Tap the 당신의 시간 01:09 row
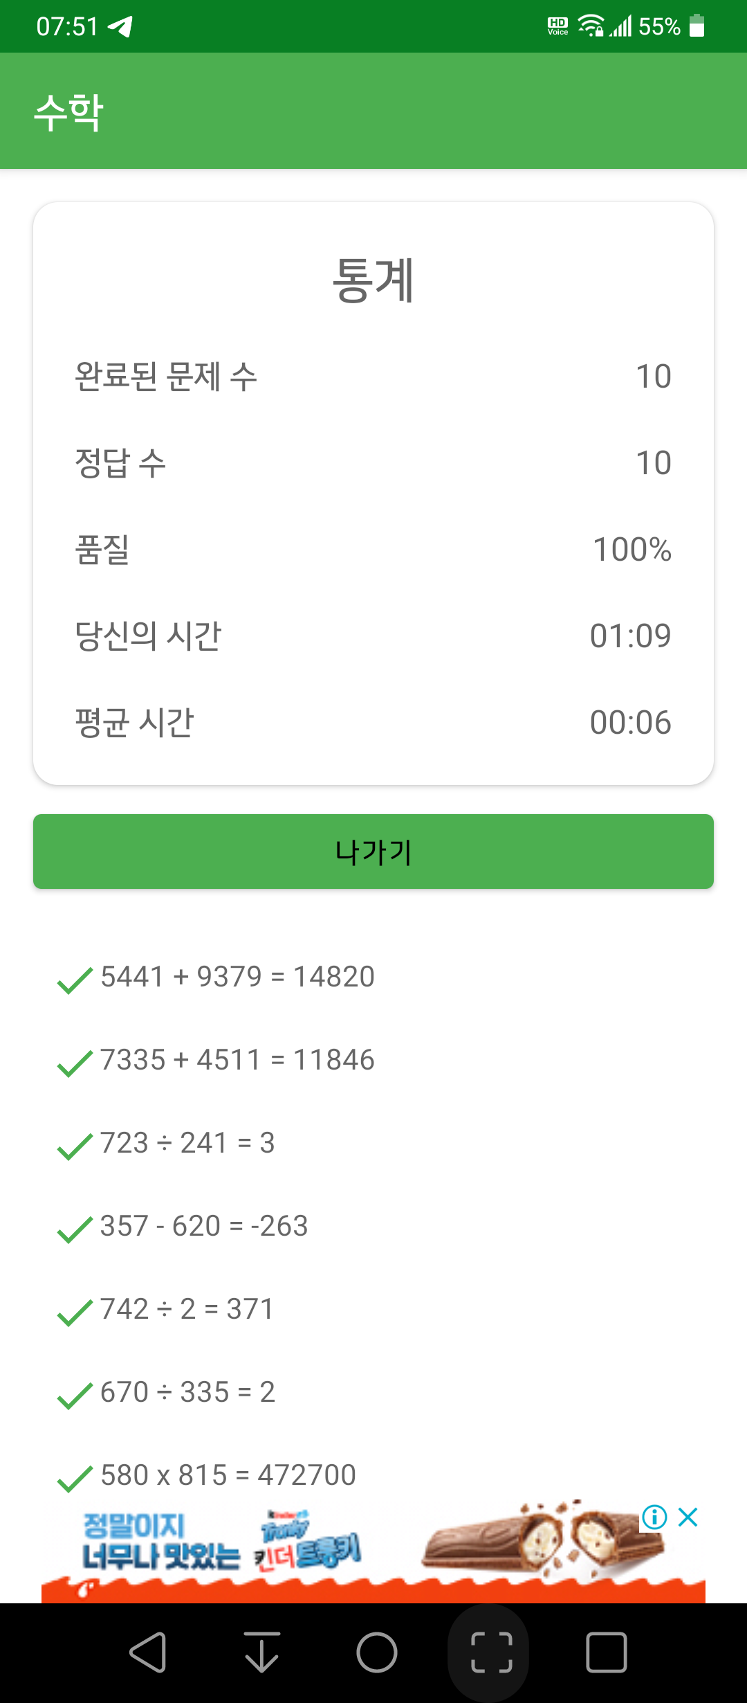 [373, 636]
